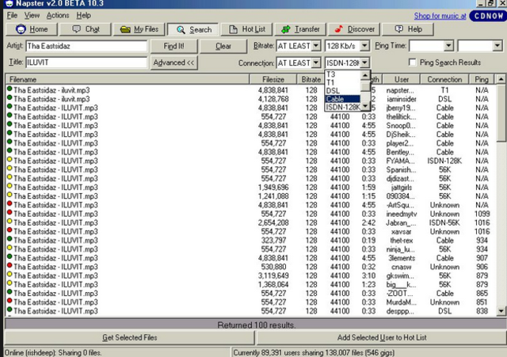Screen dimensions: 507x357
Task: Select the ILUVIT.mp3 result from jberry19...
Action: coord(250,108)
